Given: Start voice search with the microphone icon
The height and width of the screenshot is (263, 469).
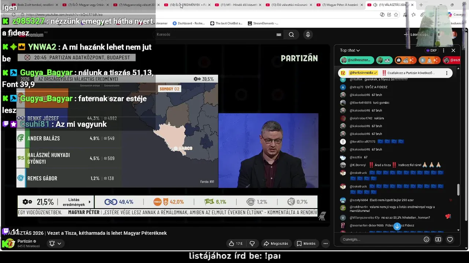Looking at the screenshot, I should click(308, 35).
